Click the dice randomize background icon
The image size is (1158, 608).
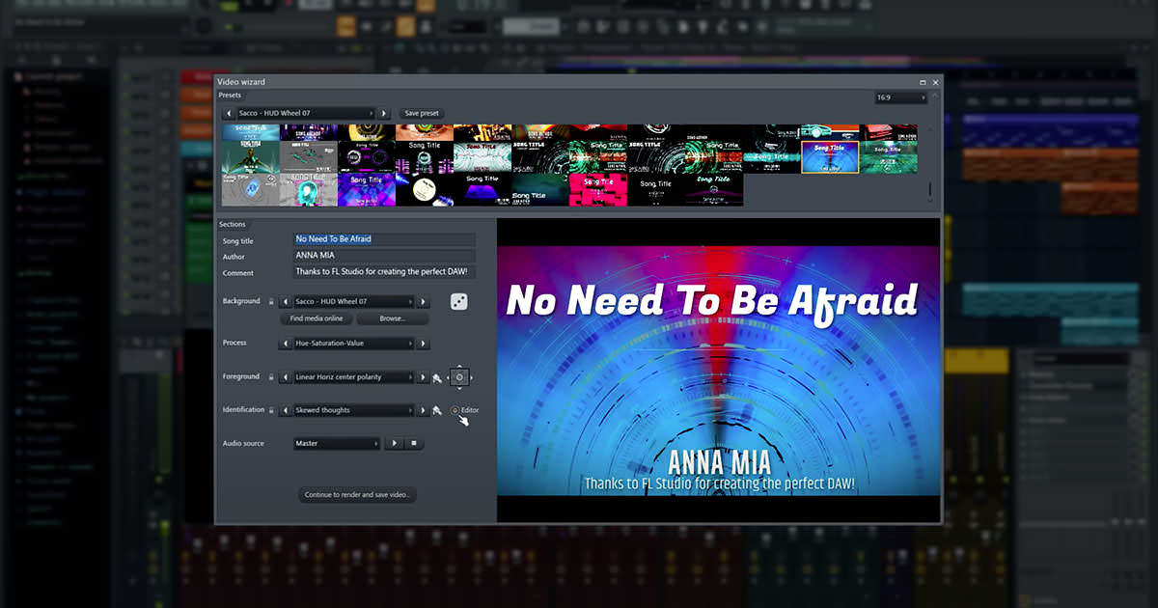pyautogui.click(x=459, y=302)
